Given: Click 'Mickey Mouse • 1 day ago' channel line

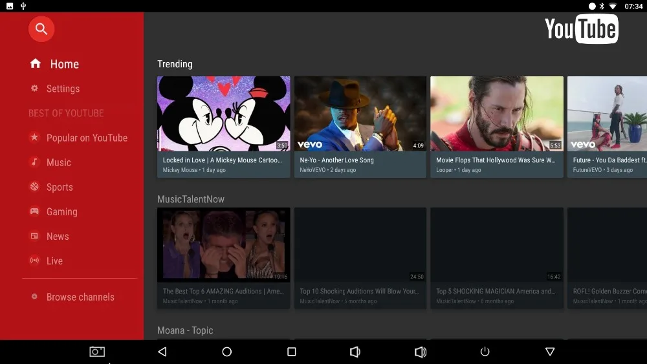Looking at the screenshot, I should [194, 170].
